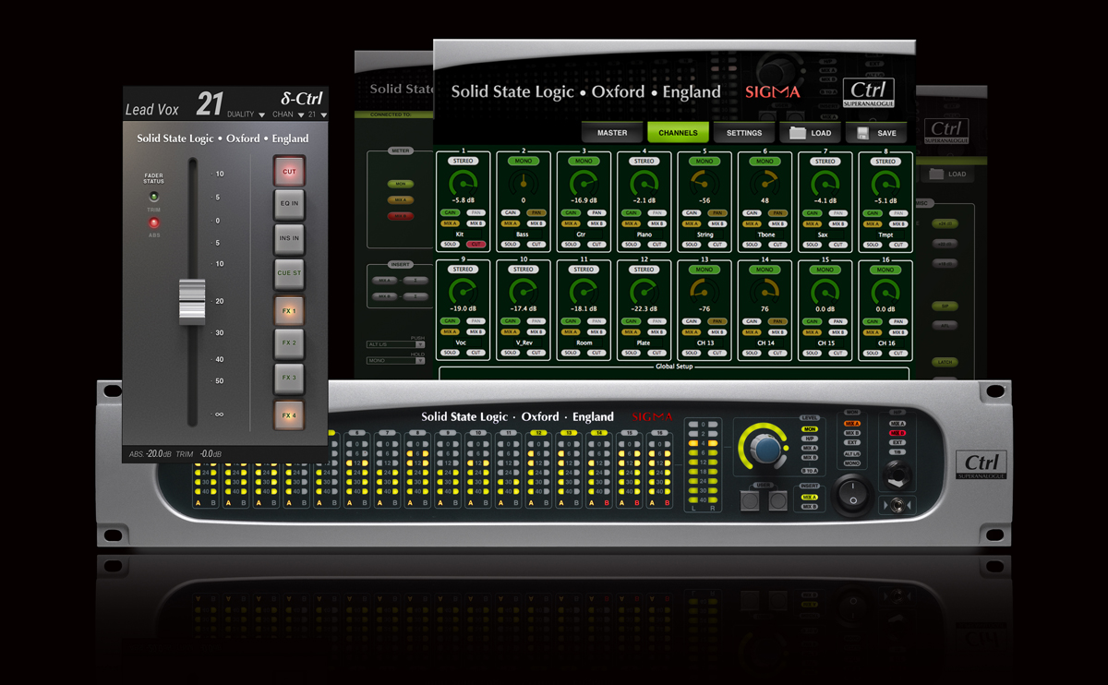The image size is (1108, 685).
Task: Toggle CUT on the Kit channel
Action: [478, 243]
